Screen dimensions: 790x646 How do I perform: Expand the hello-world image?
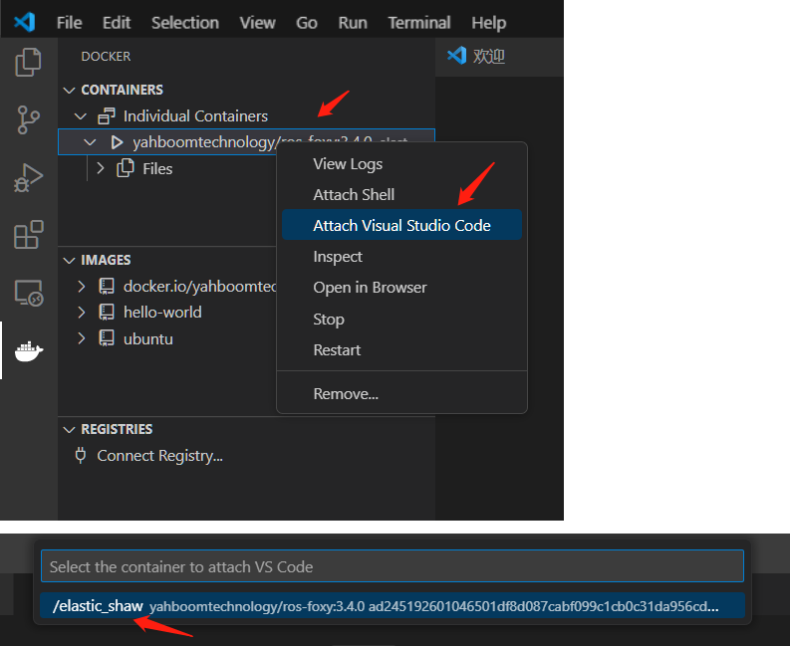tap(81, 313)
